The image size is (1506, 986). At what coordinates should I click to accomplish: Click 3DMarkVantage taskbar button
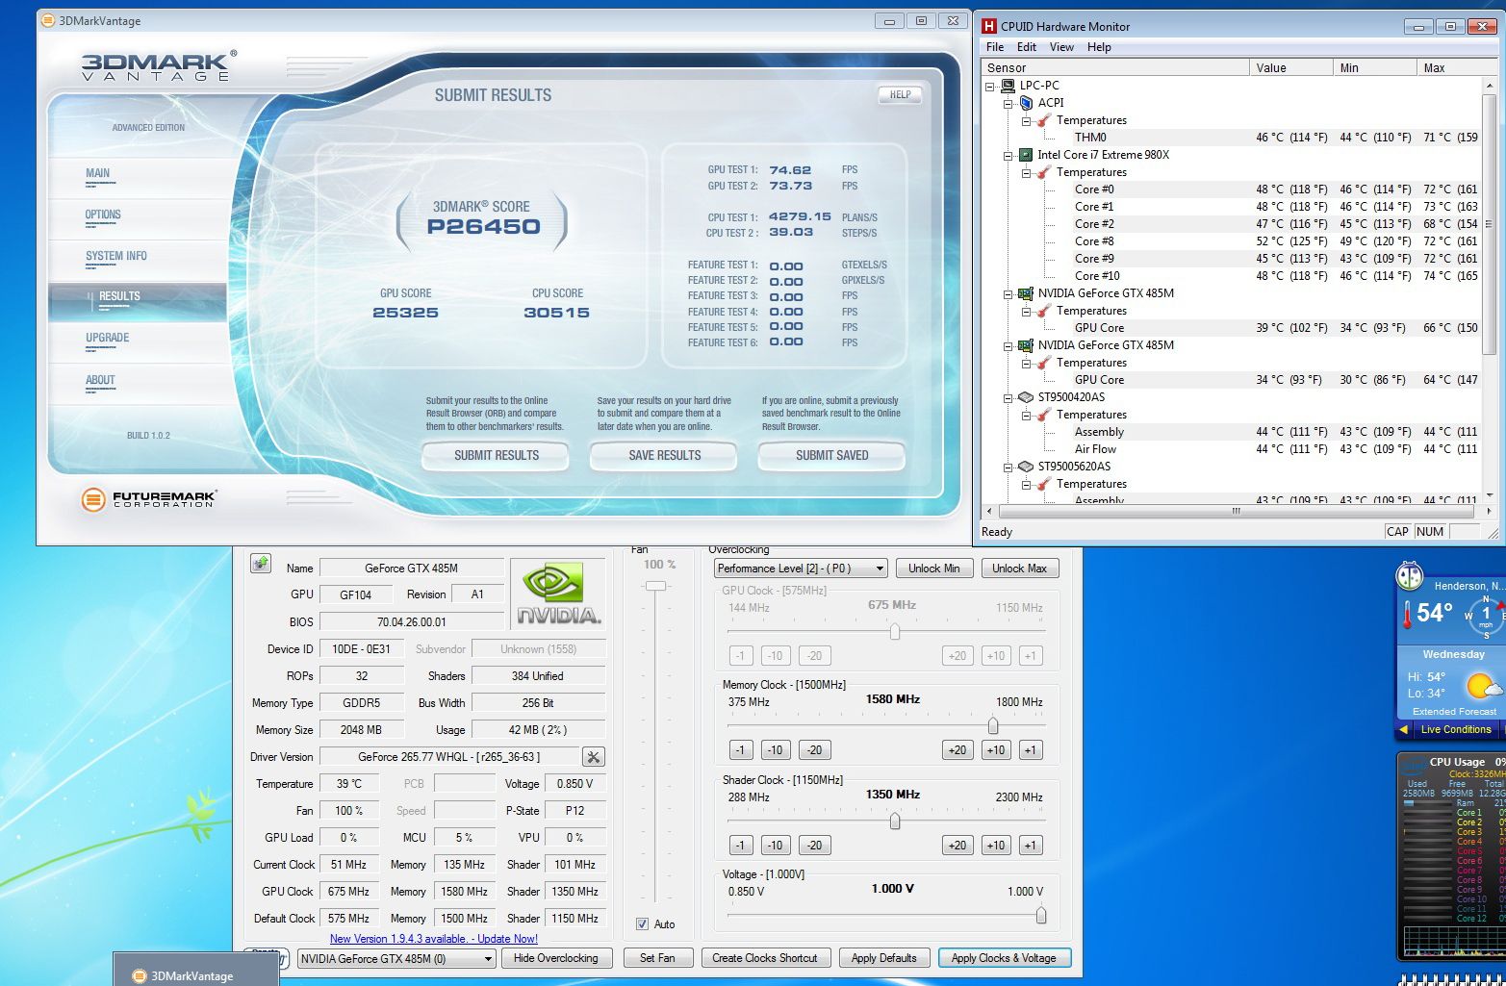point(196,970)
